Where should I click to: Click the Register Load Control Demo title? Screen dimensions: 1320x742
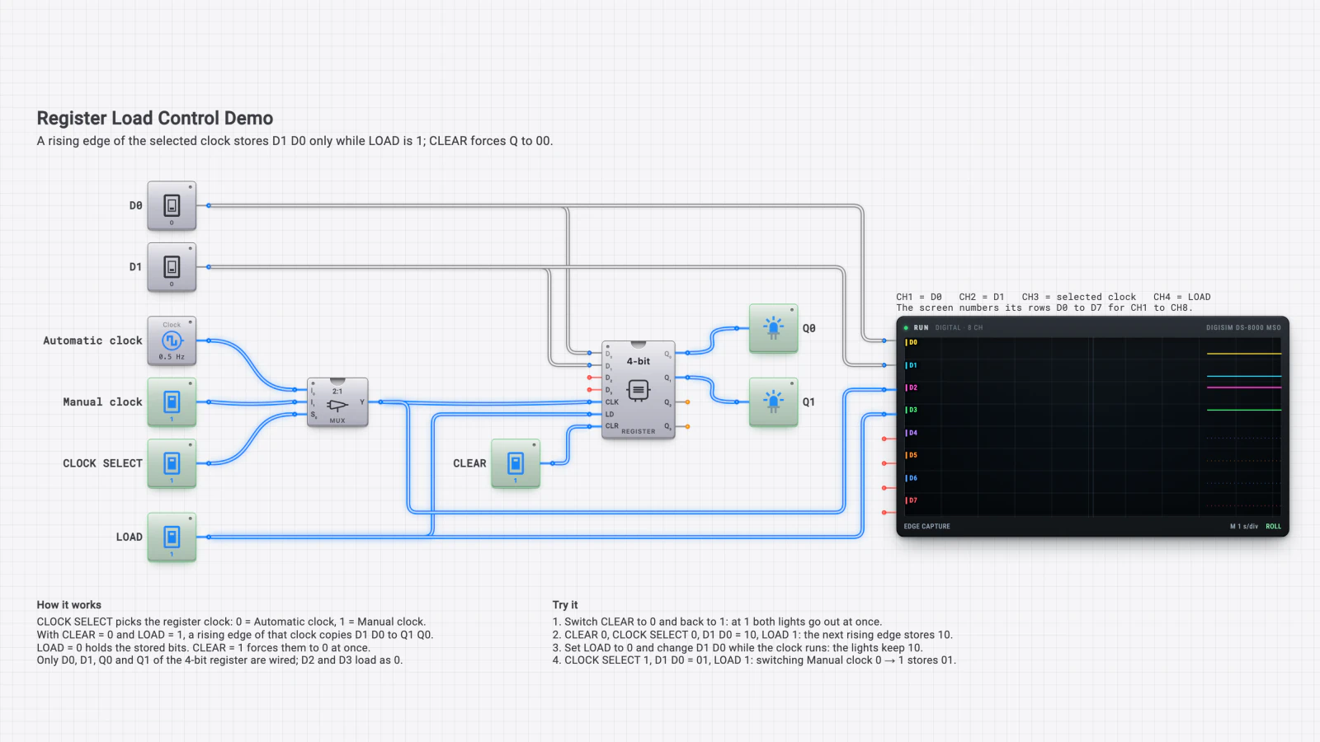(155, 118)
